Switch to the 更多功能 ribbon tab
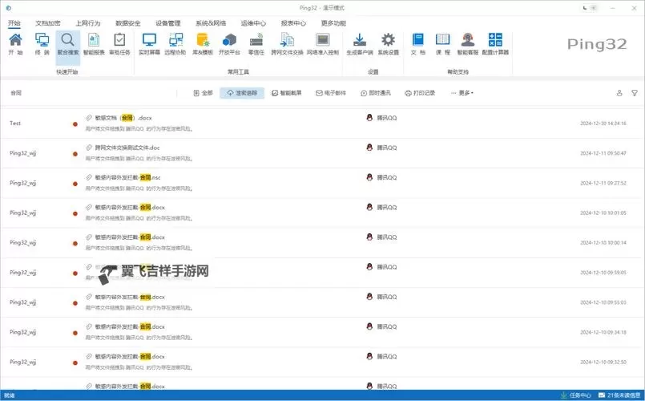This screenshot has height=401, width=645. coord(333,23)
